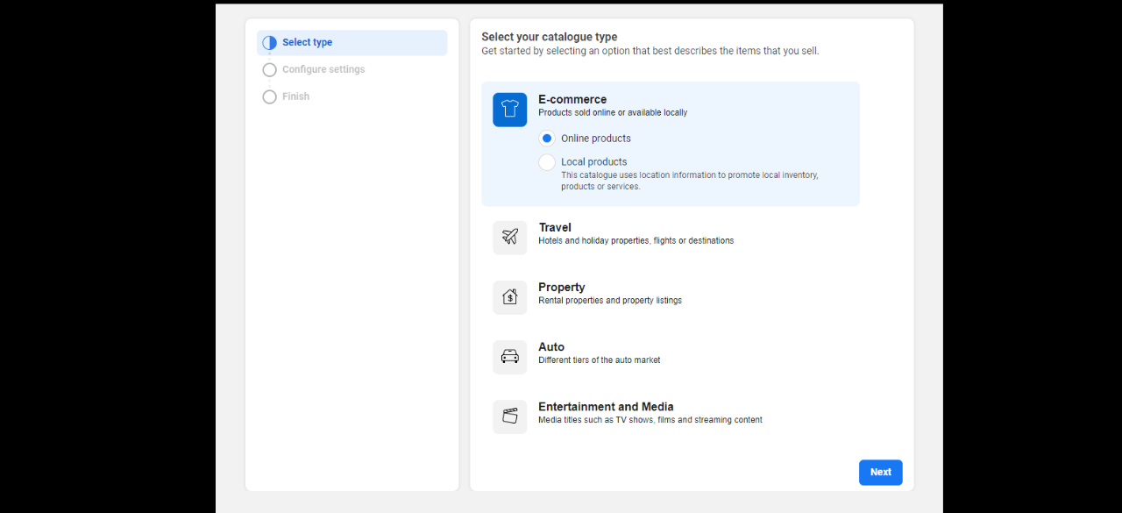Click the Local products label
The image size is (1122, 513).
tap(594, 161)
